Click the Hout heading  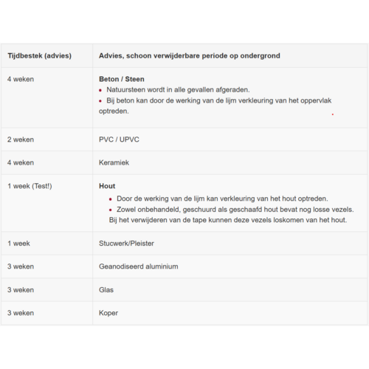pyautogui.click(x=107, y=186)
